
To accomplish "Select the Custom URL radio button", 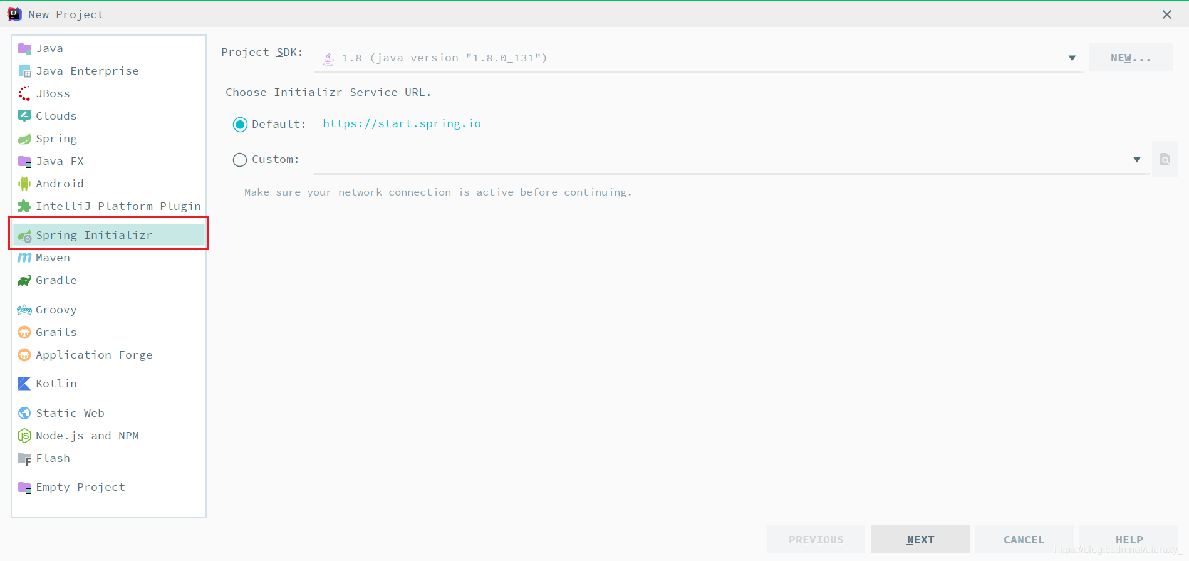I will pyautogui.click(x=240, y=160).
